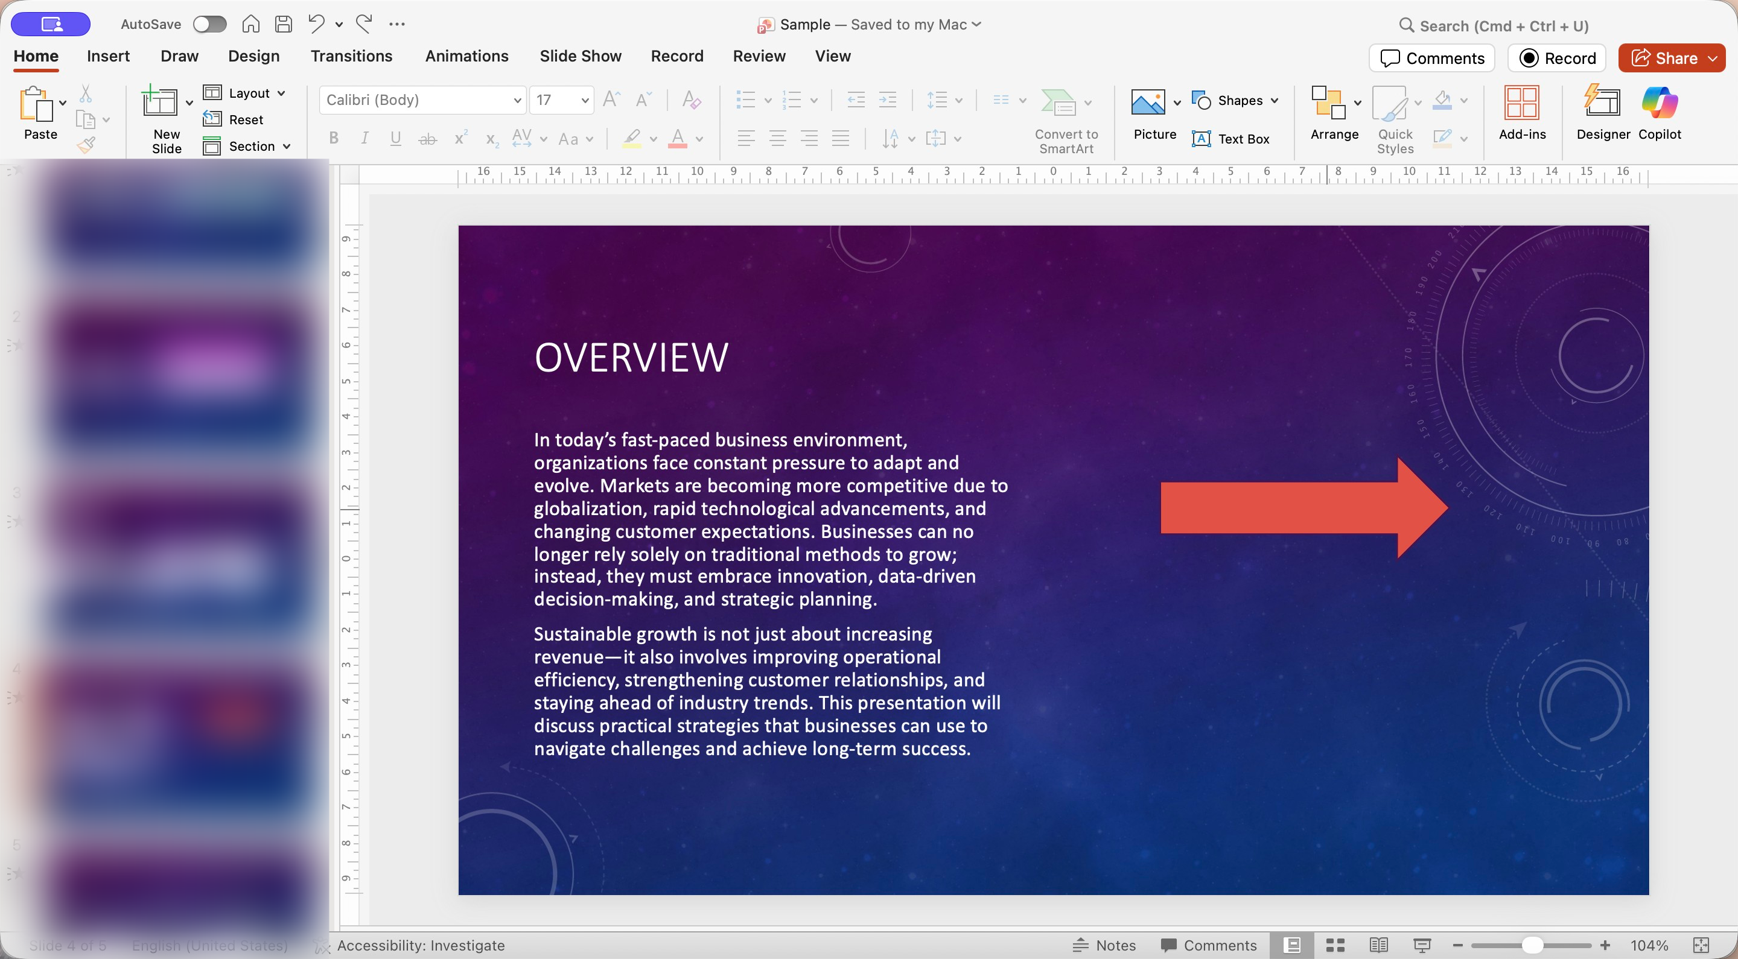Toggle Bold formatting
Viewport: 1738px width, 959px height.
tap(333, 139)
